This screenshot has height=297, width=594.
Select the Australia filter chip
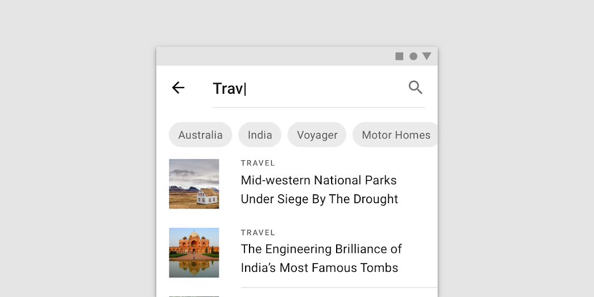pos(200,135)
